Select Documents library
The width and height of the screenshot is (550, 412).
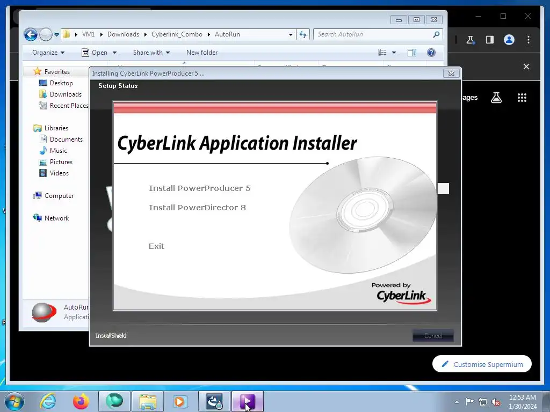coord(66,139)
